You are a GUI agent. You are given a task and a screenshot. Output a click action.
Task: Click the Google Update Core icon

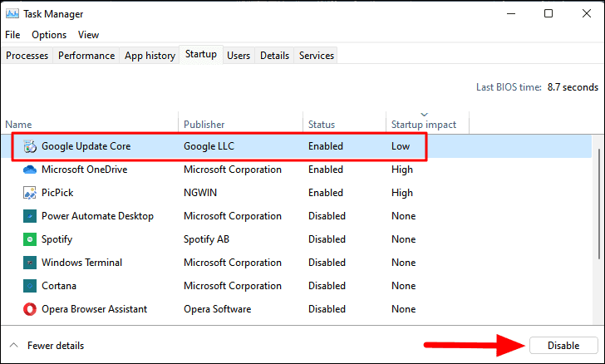(30, 147)
